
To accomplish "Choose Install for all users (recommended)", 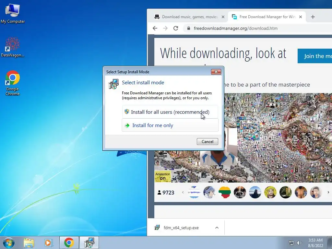I will [x=170, y=112].
